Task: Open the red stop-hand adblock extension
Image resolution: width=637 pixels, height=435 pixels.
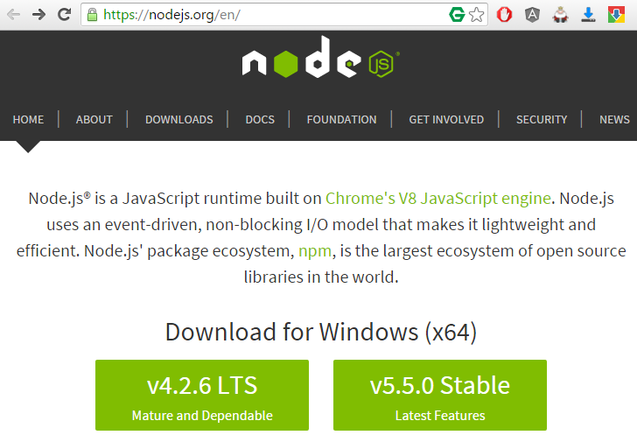Action: point(505,15)
